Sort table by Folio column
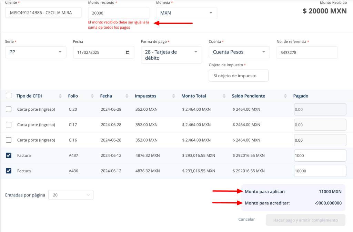Screen dimensions: 353x232 [92, 96]
